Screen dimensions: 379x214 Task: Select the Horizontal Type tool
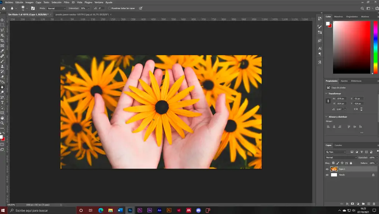click(2, 103)
